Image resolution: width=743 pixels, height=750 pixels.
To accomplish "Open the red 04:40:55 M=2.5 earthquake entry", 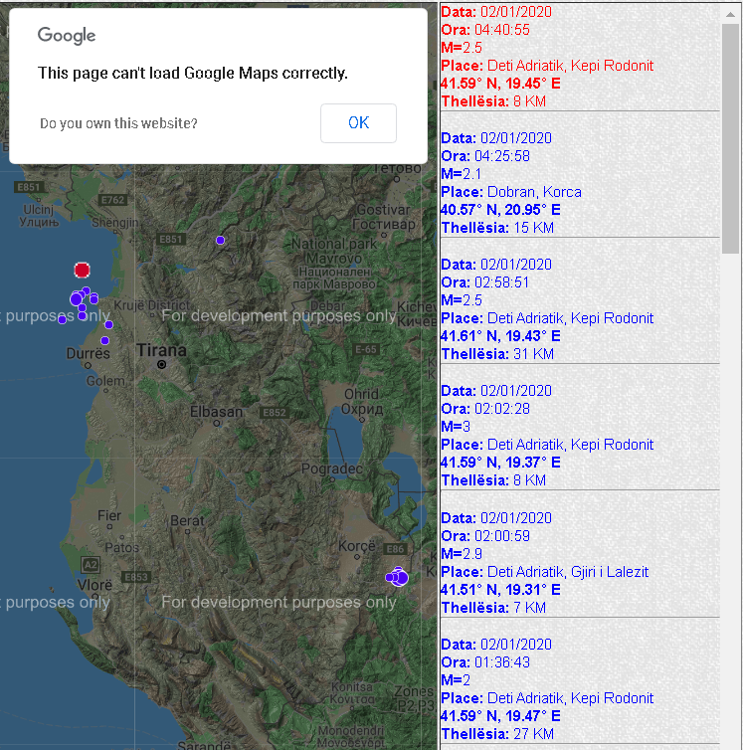I will (x=580, y=57).
